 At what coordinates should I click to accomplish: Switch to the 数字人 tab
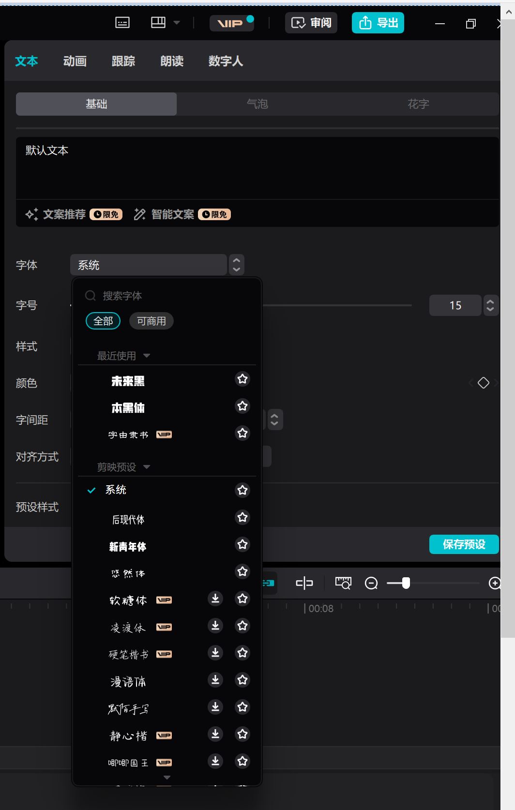click(x=226, y=61)
